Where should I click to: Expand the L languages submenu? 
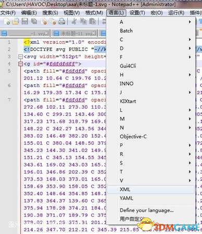point(150,110)
